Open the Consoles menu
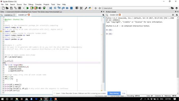 coord(38,4)
